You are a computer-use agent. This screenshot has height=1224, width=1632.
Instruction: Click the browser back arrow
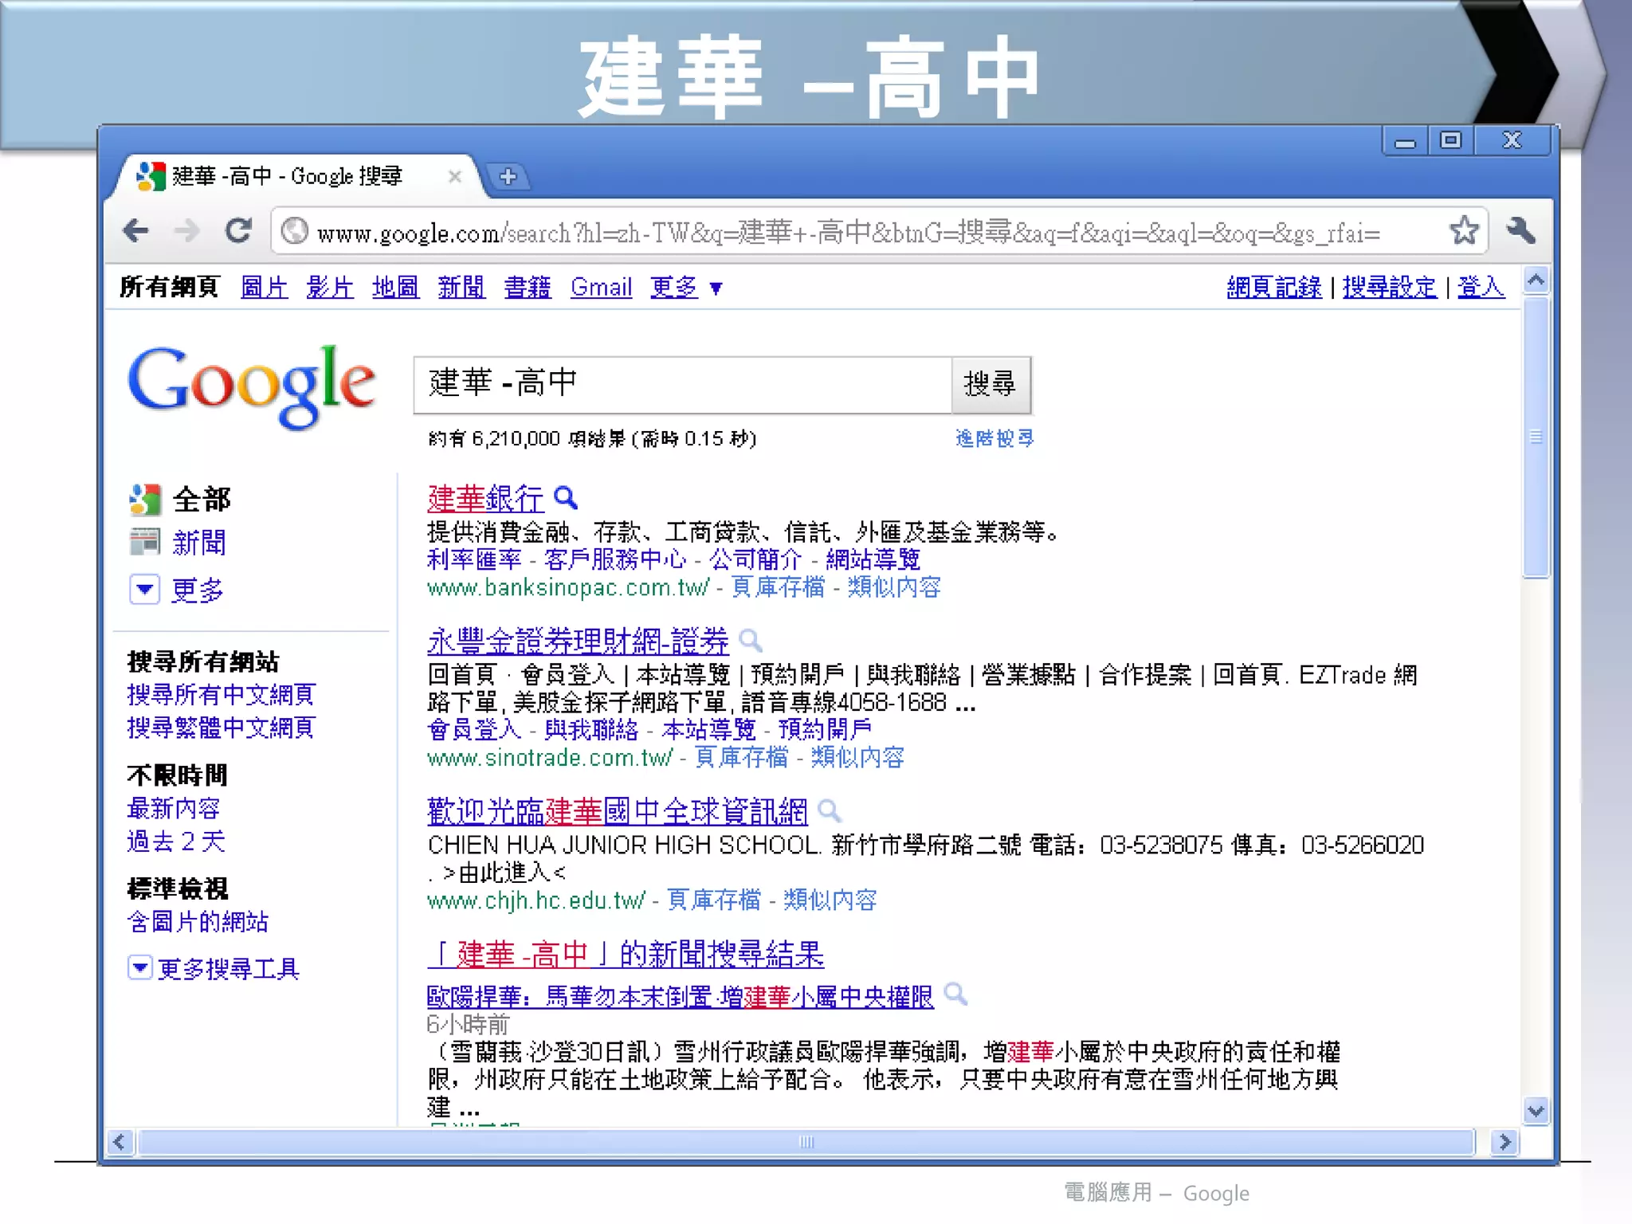pyautogui.click(x=136, y=231)
